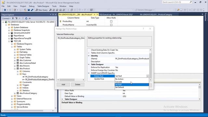Screen dimensions: 208x117
Task: Click the Quick Launch search magnifier icon
Action: point(191,2)
